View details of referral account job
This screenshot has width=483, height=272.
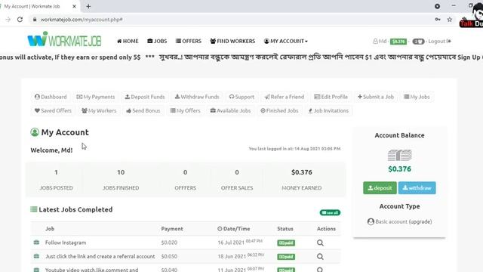[x=320, y=257]
